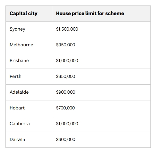Click the word scheme in the header
This screenshot has width=153, height=150.
click(115, 14)
